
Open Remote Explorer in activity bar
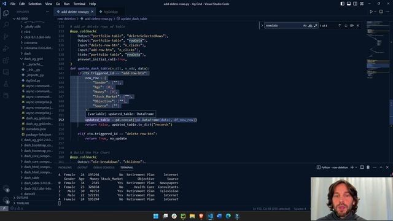(6, 72)
